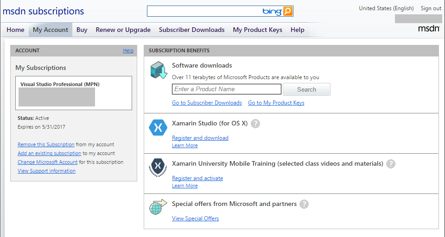Viewport: 445px width, 237px height.
Task: Focus the Enter a Product Name field
Action: (227, 89)
